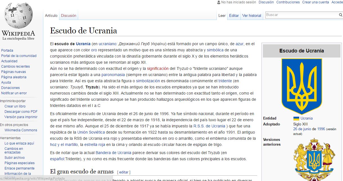This screenshot has height=181, width=343.
Task: Follow the oro link
Action: click(94, 50)
